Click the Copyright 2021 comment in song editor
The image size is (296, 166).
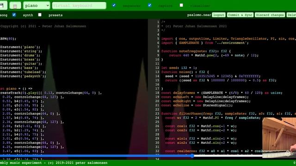click(43, 26)
